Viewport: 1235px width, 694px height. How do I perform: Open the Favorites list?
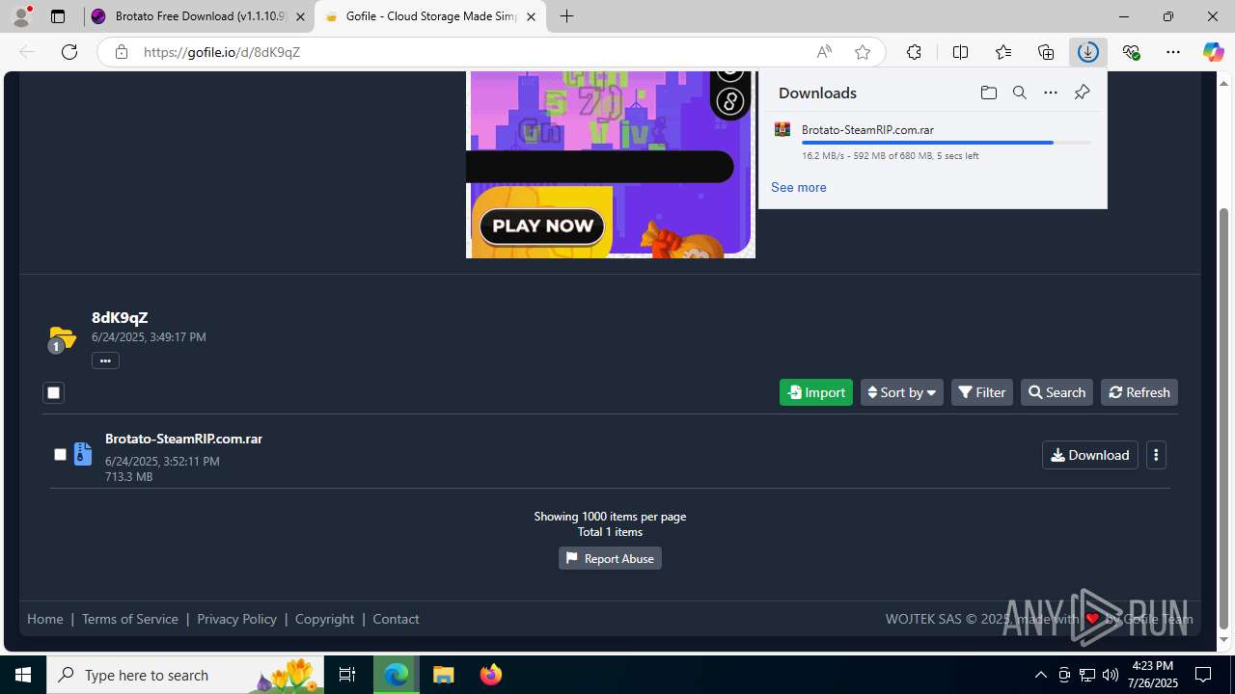pos(1003,52)
